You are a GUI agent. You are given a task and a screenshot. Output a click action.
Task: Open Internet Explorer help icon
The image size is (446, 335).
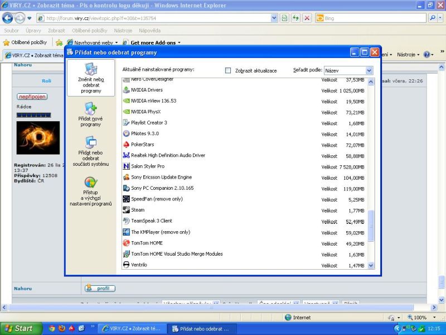[x=426, y=54]
